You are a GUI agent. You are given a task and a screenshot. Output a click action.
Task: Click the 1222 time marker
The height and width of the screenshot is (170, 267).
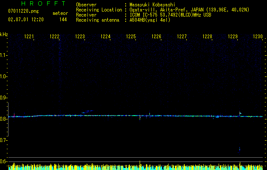[x=54, y=37]
